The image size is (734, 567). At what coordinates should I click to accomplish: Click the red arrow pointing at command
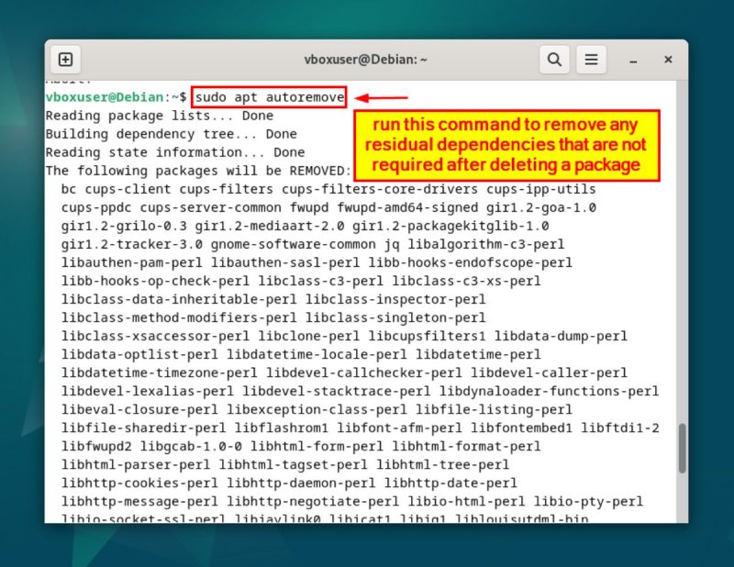point(381,97)
